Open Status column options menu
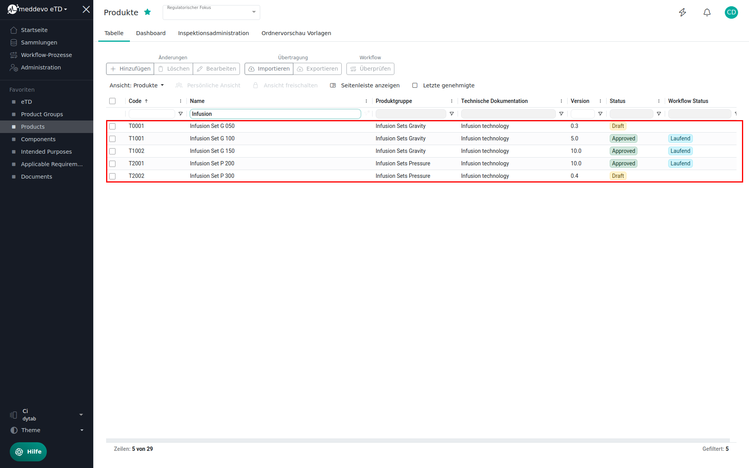Screen dimensions: 749x468 click(x=659, y=101)
